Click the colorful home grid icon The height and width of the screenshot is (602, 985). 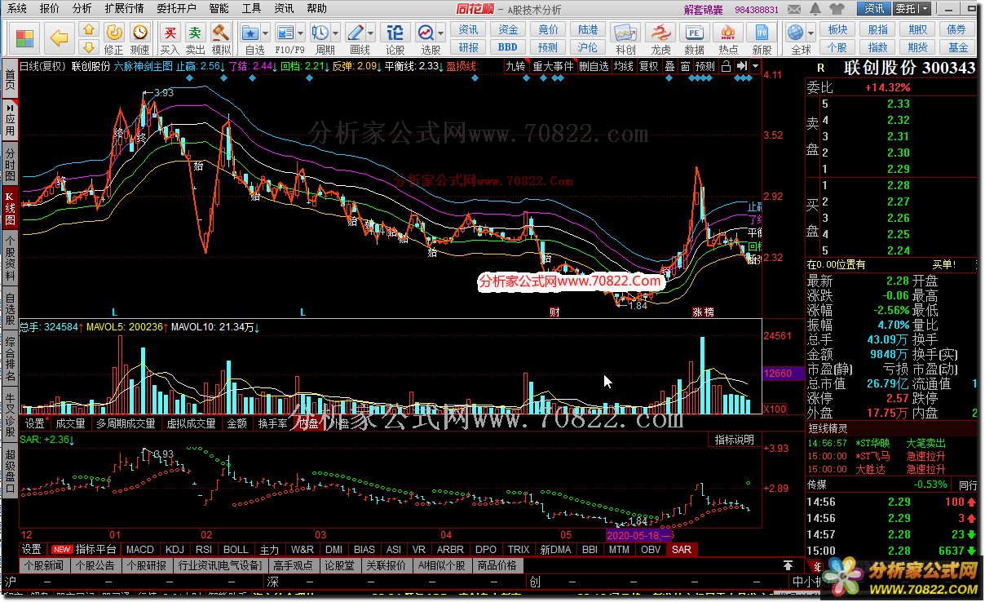click(25, 38)
